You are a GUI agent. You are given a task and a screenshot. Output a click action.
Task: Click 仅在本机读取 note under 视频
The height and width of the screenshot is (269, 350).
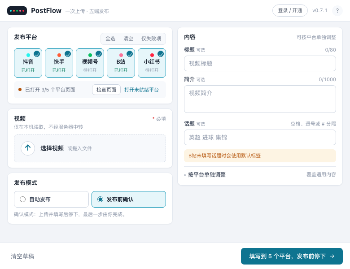tap(48, 127)
